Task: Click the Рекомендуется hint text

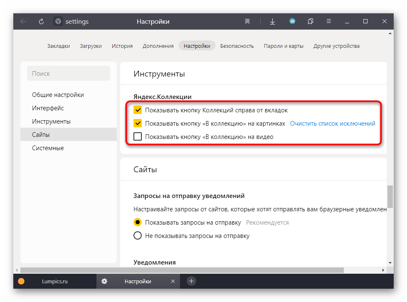Action: tap(267, 223)
